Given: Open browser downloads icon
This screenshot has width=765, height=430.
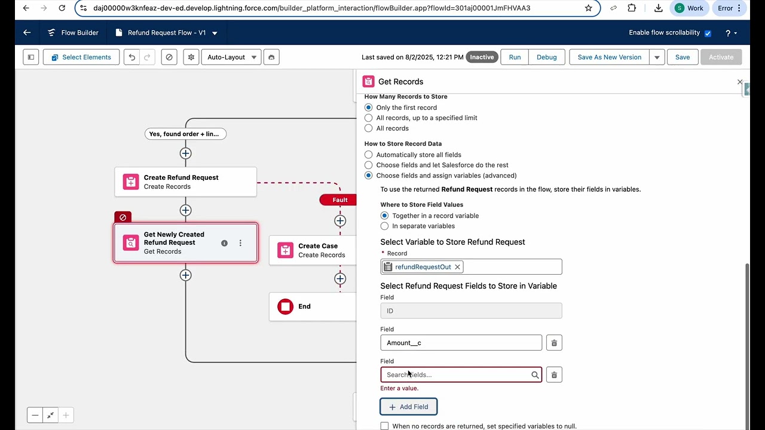Looking at the screenshot, I should [x=658, y=8].
